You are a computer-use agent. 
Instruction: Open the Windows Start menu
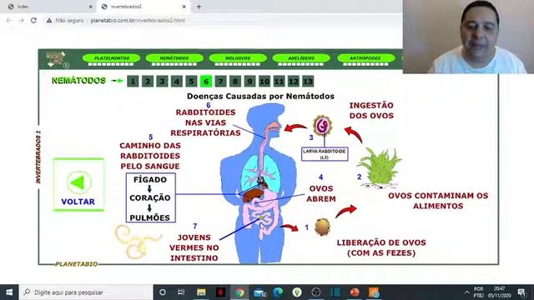tap(9, 292)
